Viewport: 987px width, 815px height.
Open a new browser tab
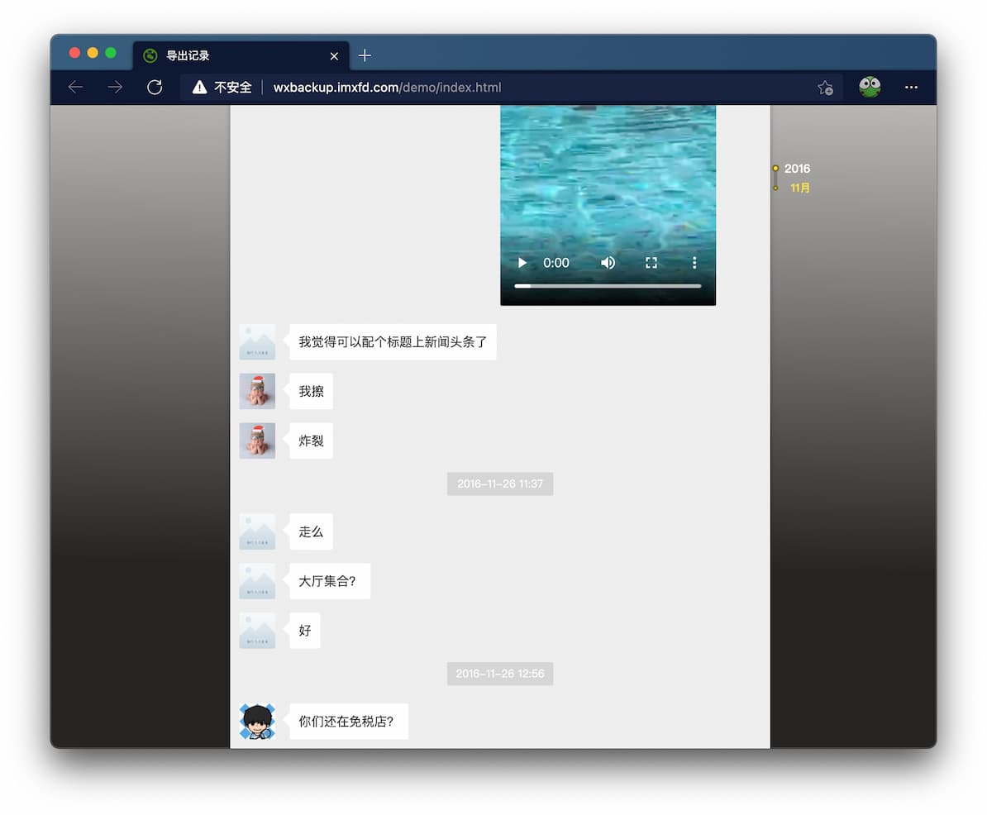tap(365, 55)
